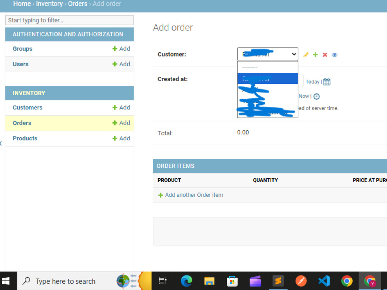Image resolution: width=387 pixels, height=290 pixels.
Task: Open the Products model link
Action: [25, 138]
